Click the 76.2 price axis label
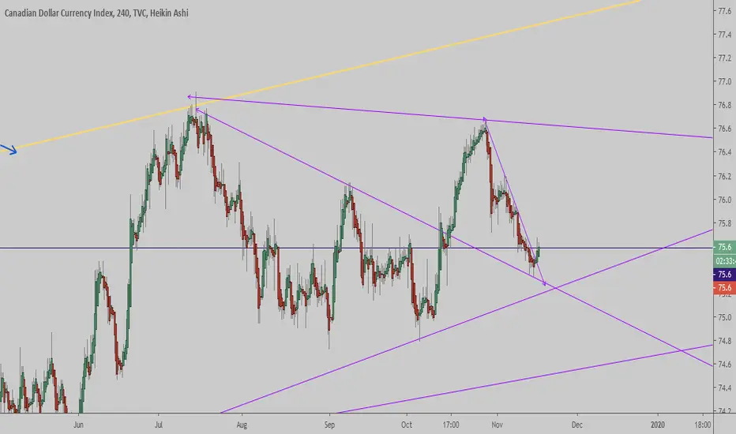The width and height of the screenshot is (736, 434). coord(725,177)
